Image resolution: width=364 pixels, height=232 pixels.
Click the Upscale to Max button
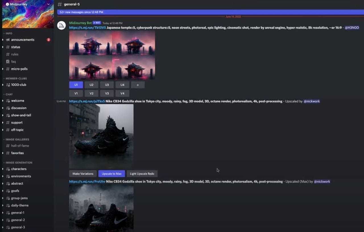(111, 174)
